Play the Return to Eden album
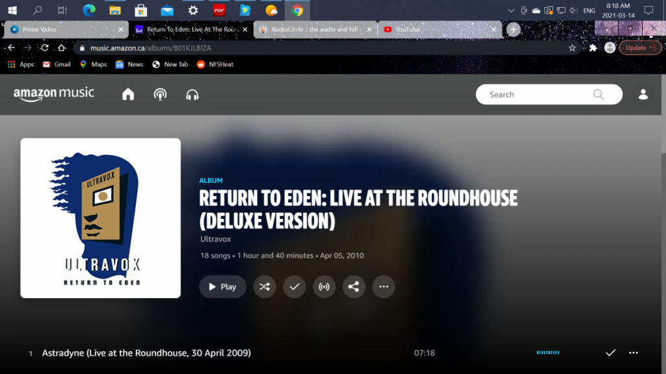The image size is (666, 374). tap(222, 286)
